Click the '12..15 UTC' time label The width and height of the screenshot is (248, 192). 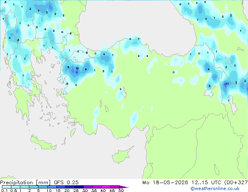[x=206, y=183]
